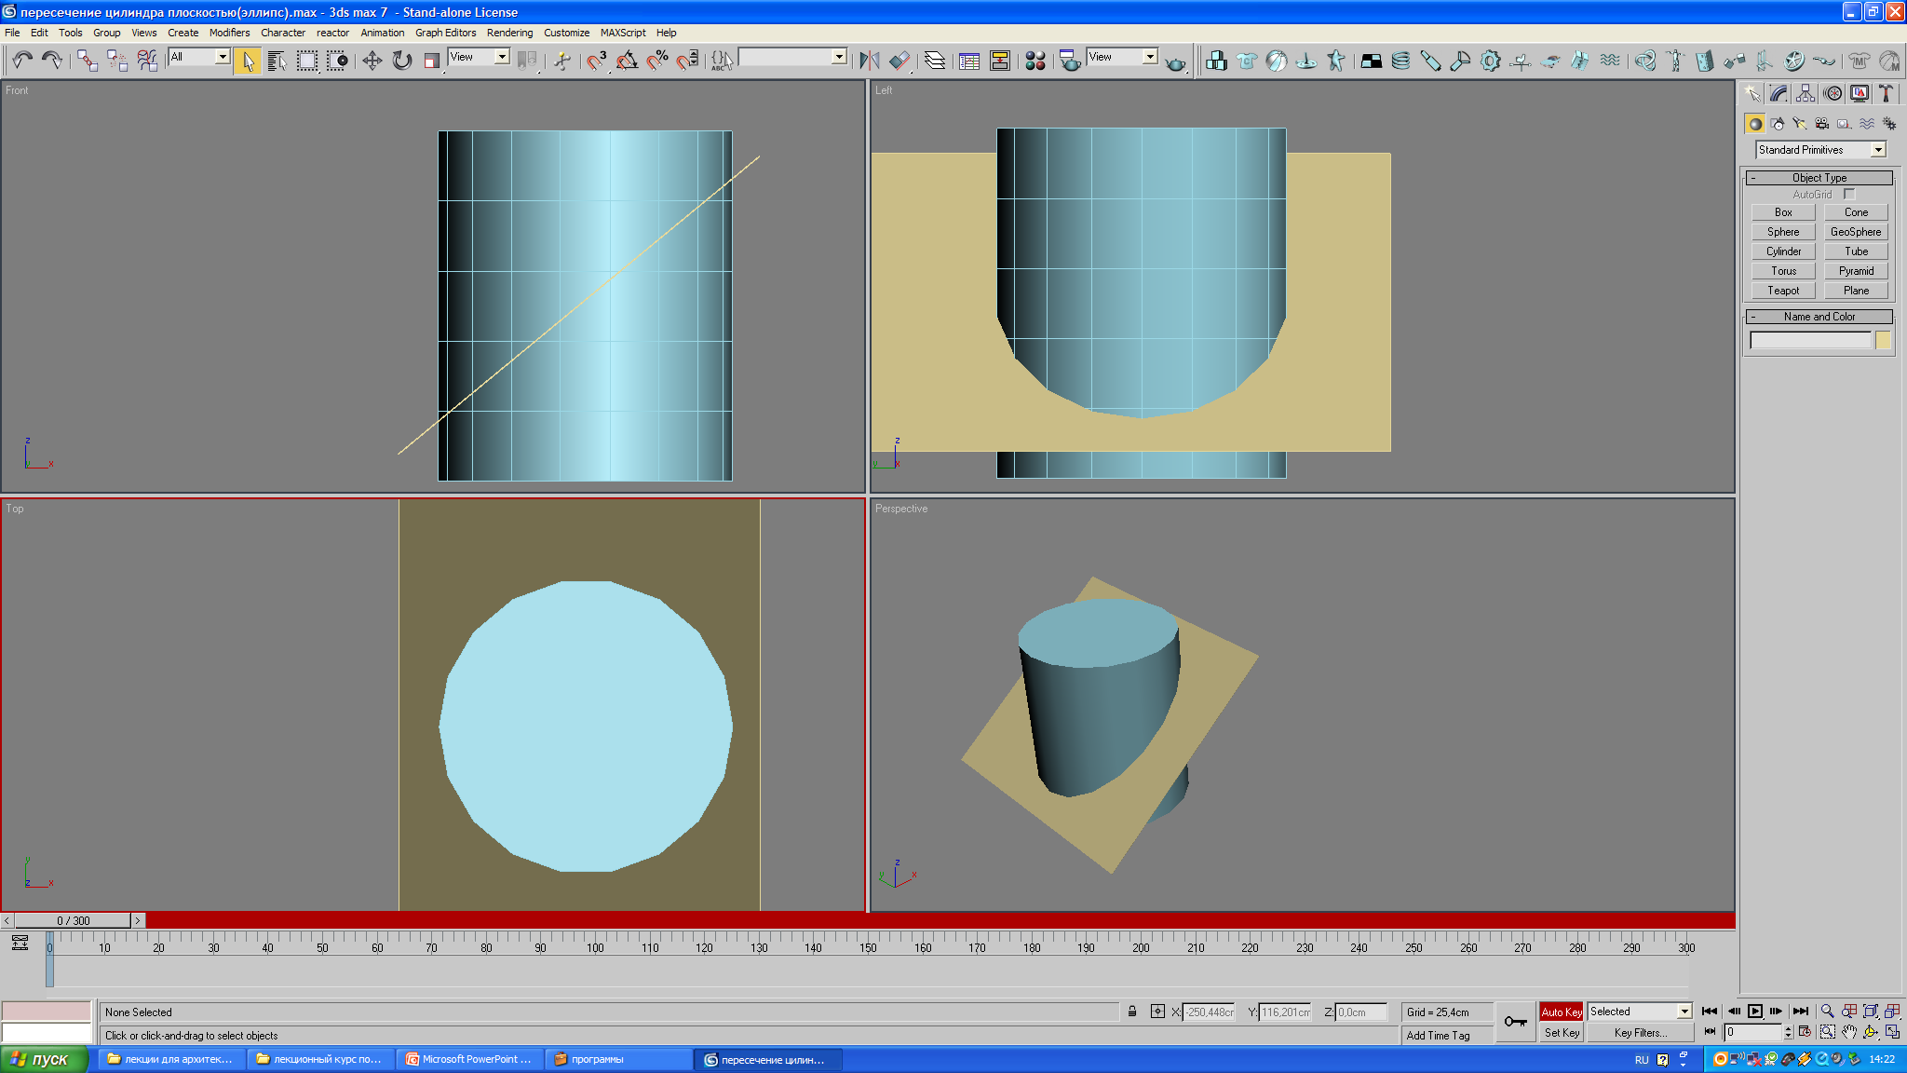Select the Select and Move tool

click(372, 61)
